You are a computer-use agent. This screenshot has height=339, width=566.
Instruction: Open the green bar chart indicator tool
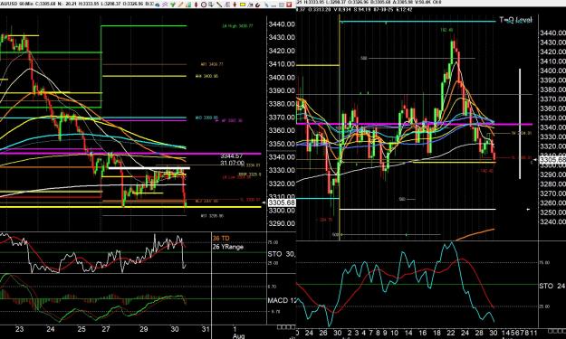point(188,5)
